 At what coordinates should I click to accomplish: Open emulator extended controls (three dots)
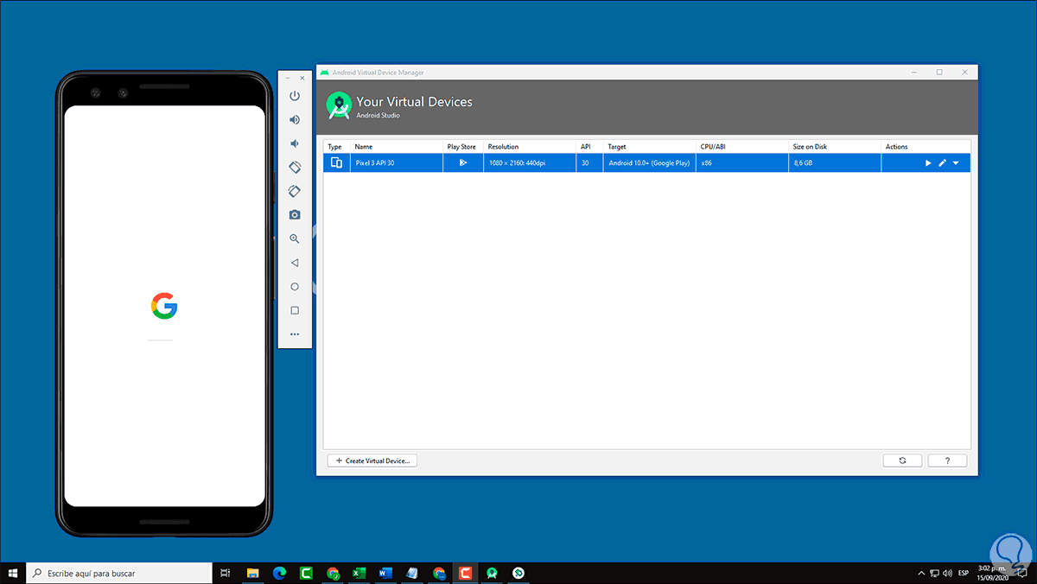pyautogui.click(x=295, y=334)
